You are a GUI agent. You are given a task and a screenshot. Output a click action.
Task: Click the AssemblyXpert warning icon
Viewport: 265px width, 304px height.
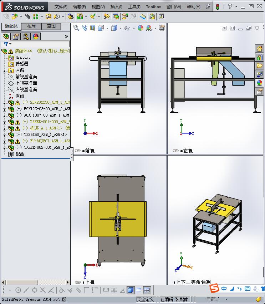pyautogui.click(x=152, y=17)
